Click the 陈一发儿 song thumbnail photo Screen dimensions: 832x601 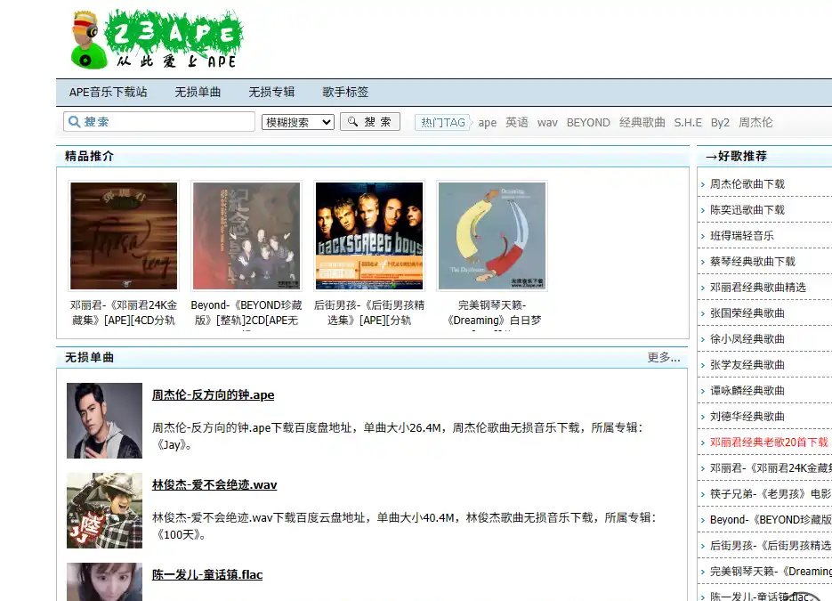pyautogui.click(x=104, y=582)
